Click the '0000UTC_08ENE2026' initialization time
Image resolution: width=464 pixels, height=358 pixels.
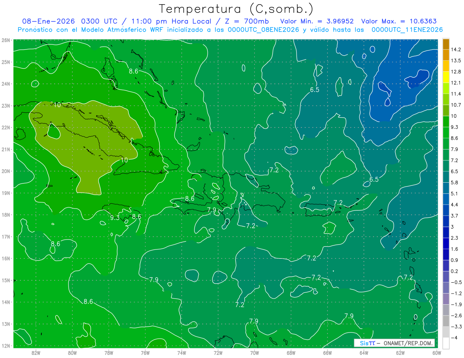point(263,30)
